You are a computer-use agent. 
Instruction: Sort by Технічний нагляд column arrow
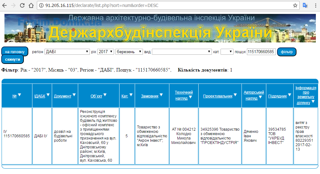point(190,97)
